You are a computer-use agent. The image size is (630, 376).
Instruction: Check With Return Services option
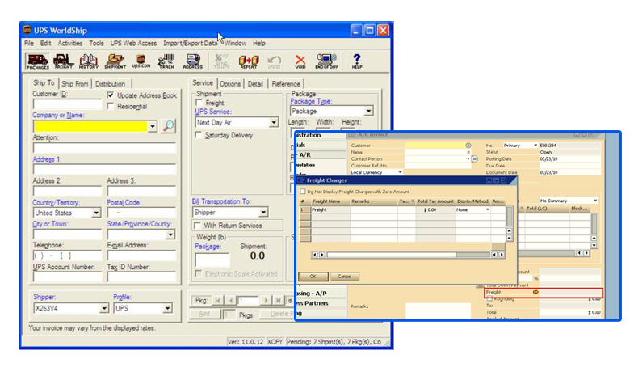pyautogui.click(x=197, y=226)
